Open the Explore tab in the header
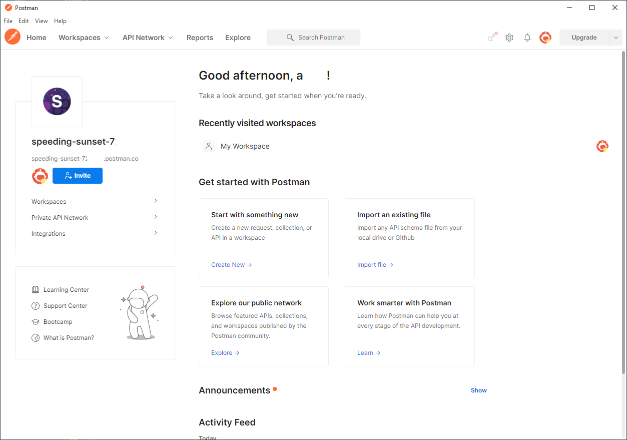Image resolution: width=627 pixels, height=440 pixels. [238, 38]
